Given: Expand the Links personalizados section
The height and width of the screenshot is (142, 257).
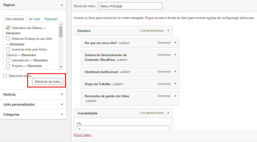Looking at the screenshot, I should (62, 105).
